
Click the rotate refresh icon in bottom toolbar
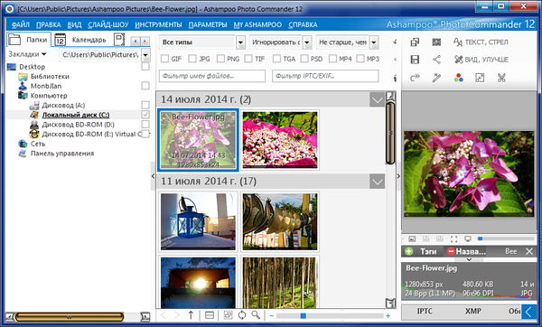tap(242, 315)
